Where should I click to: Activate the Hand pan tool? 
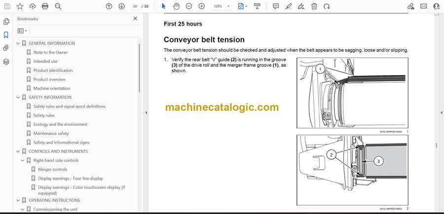(x=176, y=6)
